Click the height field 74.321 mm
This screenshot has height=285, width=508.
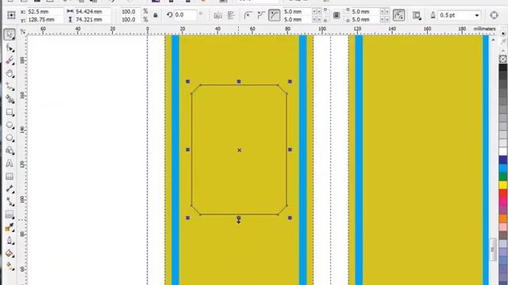(x=92, y=19)
